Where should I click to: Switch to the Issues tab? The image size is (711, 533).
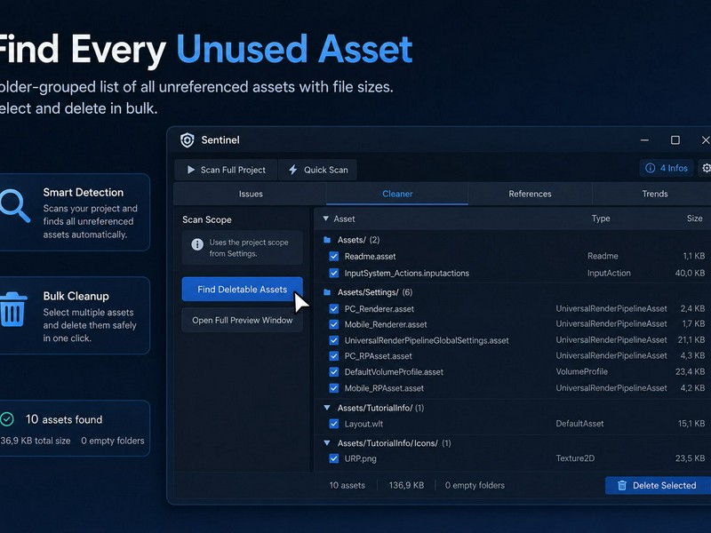(x=251, y=194)
